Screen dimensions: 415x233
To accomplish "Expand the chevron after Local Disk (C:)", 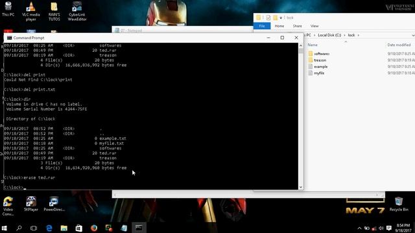I will click(x=344, y=35).
